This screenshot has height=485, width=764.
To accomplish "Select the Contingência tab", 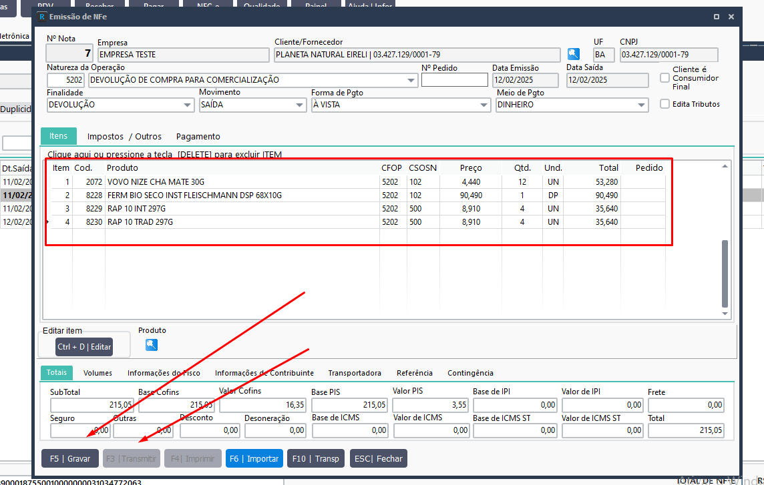I will pos(470,373).
